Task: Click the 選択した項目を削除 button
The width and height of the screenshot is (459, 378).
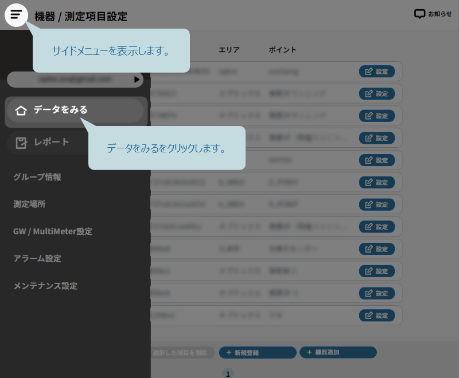Action: (x=183, y=353)
